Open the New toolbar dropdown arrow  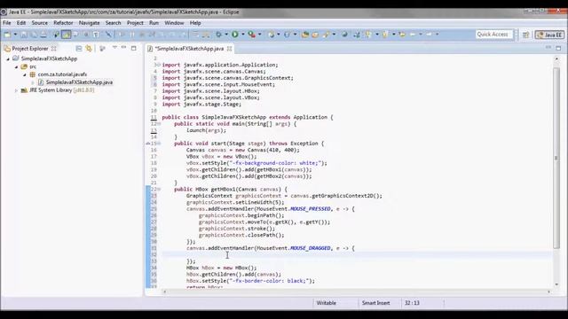click(x=15, y=35)
